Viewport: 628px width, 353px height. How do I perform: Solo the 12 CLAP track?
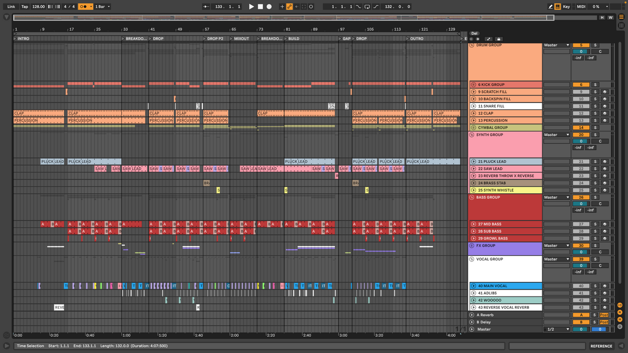pyautogui.click(x=595, y=113)
